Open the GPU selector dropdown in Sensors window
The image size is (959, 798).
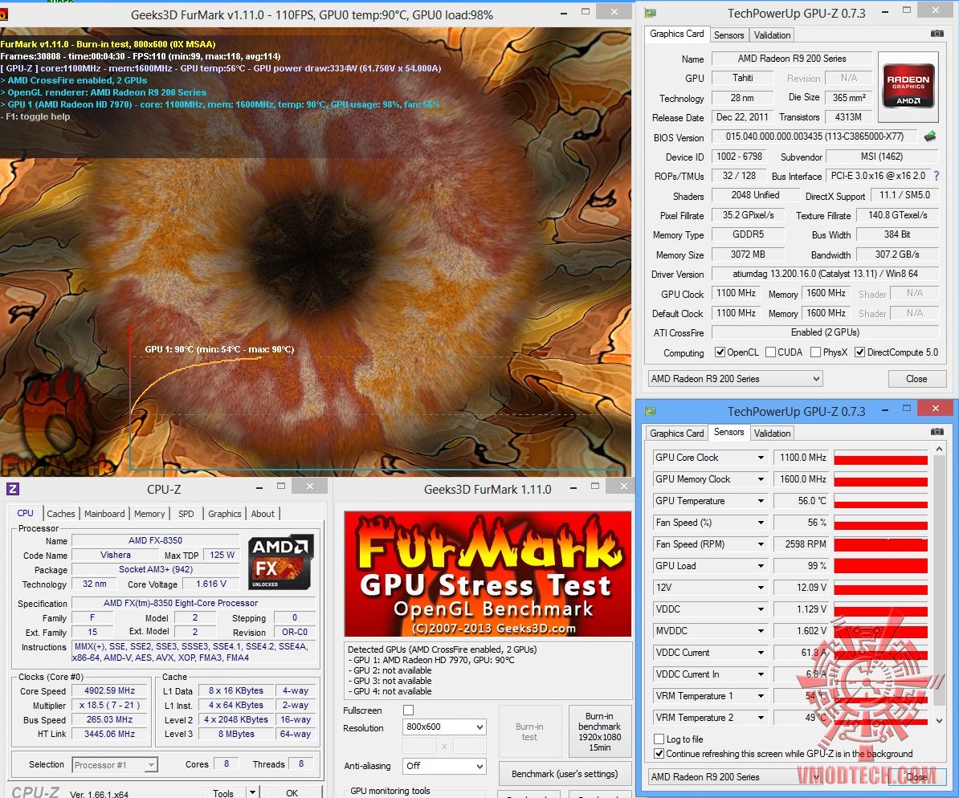(735, 777)
